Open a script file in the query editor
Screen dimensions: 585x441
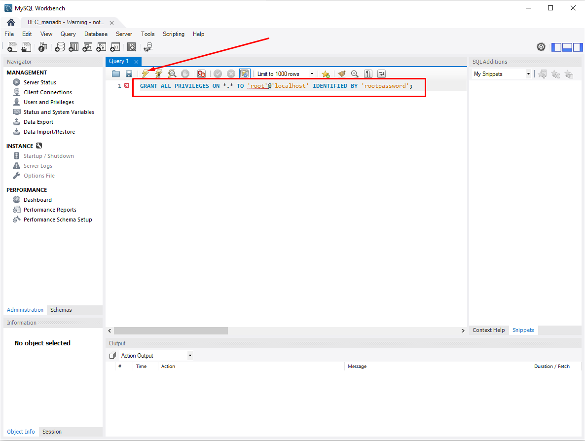(116, 74)
